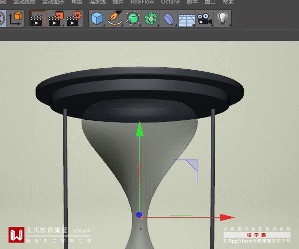Click the blue Z-axis gizmo handle
299x249 pixels.
pos(139,215)
